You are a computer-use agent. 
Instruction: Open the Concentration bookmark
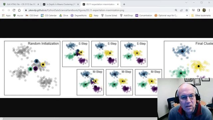click(144, 16)
